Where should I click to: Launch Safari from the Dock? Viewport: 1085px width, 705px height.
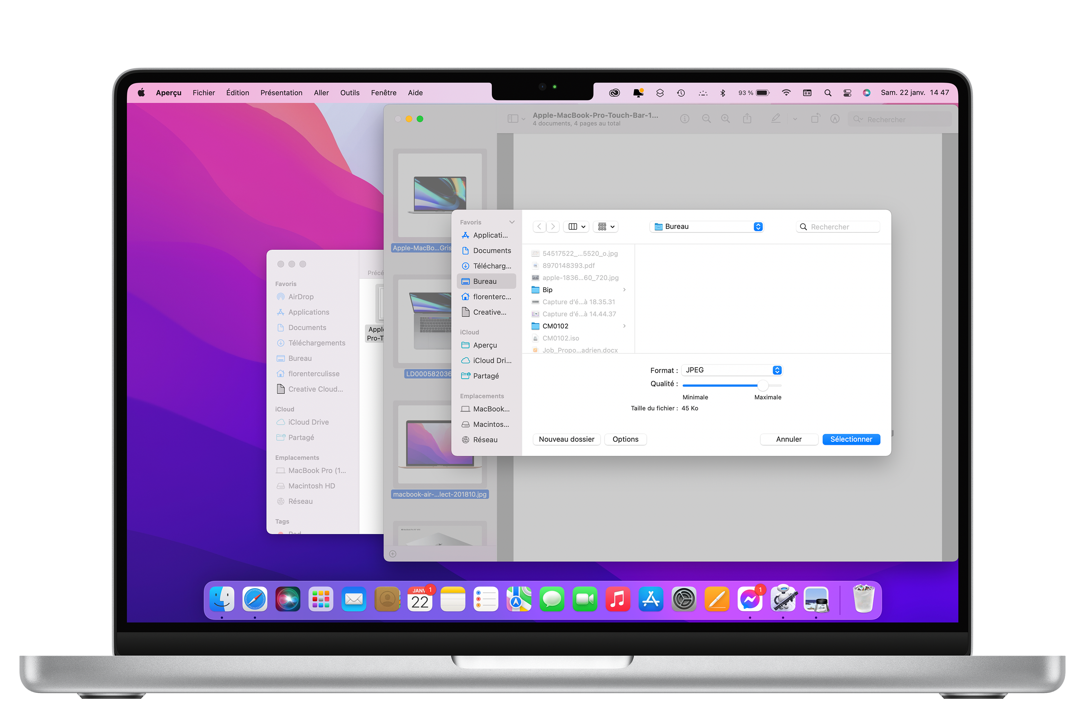click(x=255, y=599)
